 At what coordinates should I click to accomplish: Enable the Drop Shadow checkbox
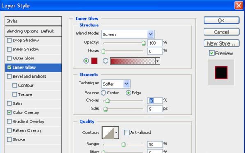9,40
